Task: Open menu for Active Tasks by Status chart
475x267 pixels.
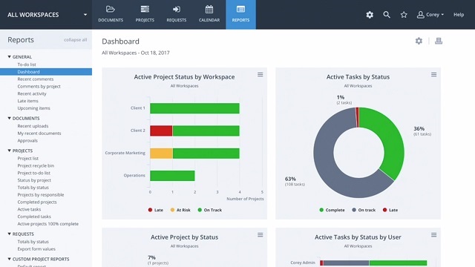Action: (433, 74)
